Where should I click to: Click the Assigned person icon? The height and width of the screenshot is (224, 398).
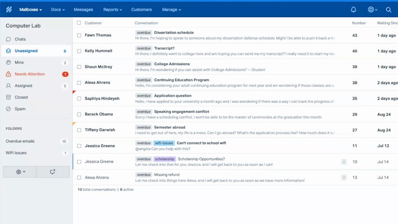pos(8,86)
